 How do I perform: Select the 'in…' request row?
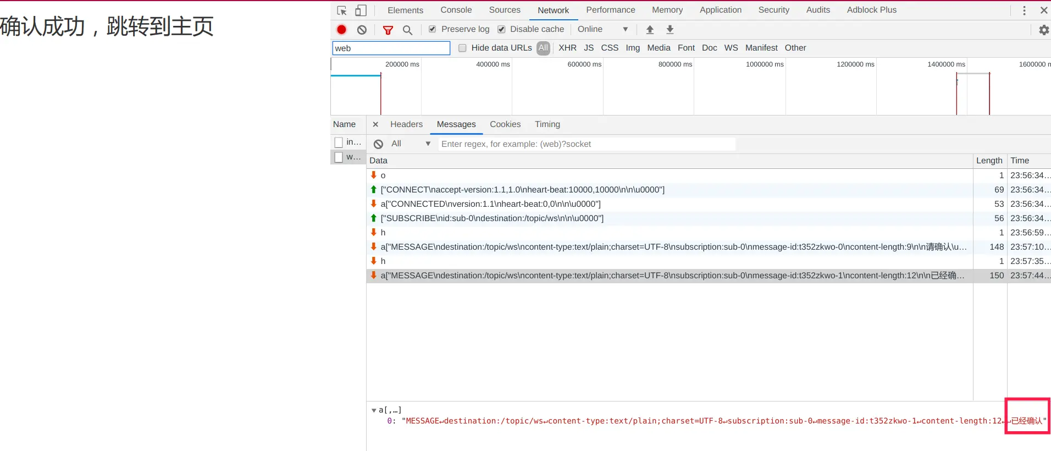tap(348, 142)
